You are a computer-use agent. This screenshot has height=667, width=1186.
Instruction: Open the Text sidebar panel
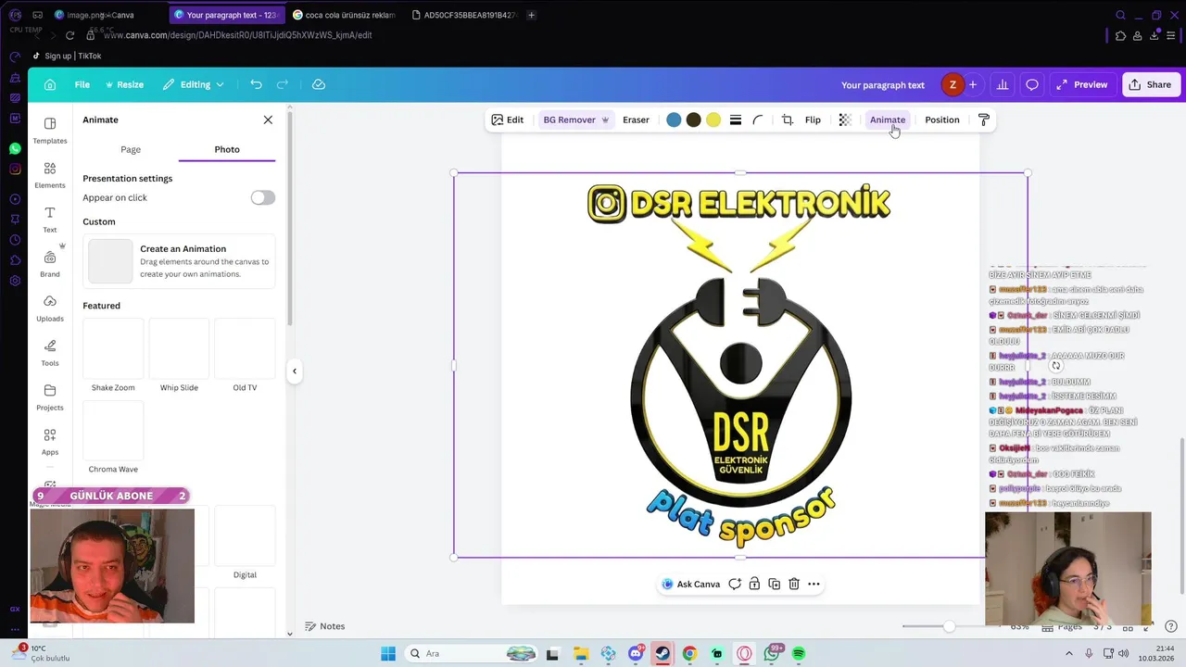(x=50, y=220)
